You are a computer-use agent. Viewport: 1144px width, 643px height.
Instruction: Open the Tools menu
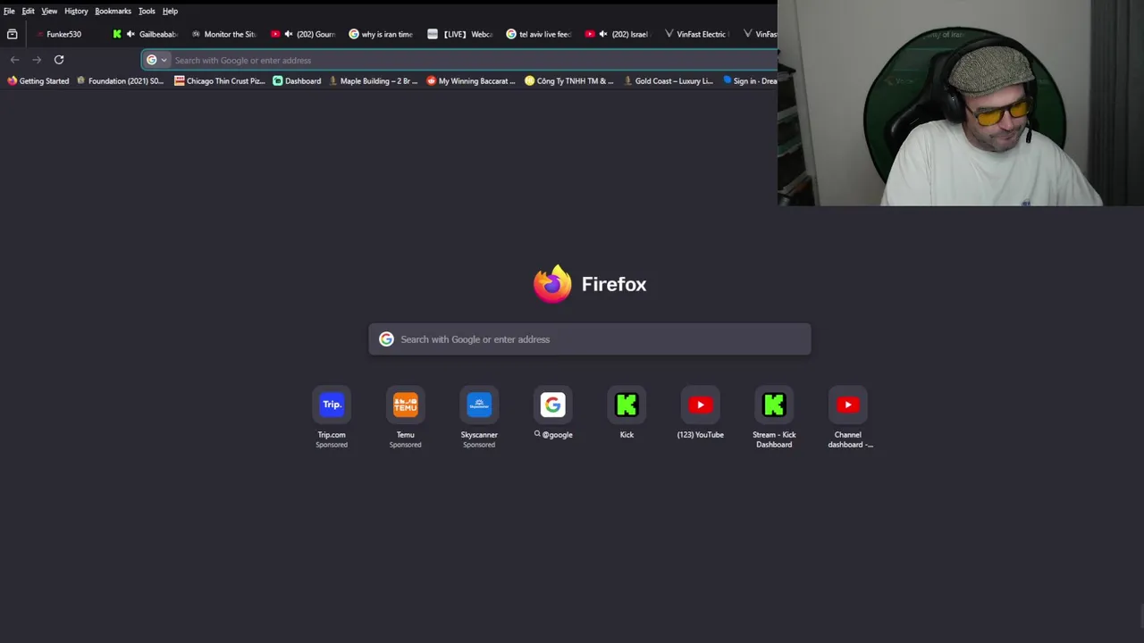(x=147, y=11)
